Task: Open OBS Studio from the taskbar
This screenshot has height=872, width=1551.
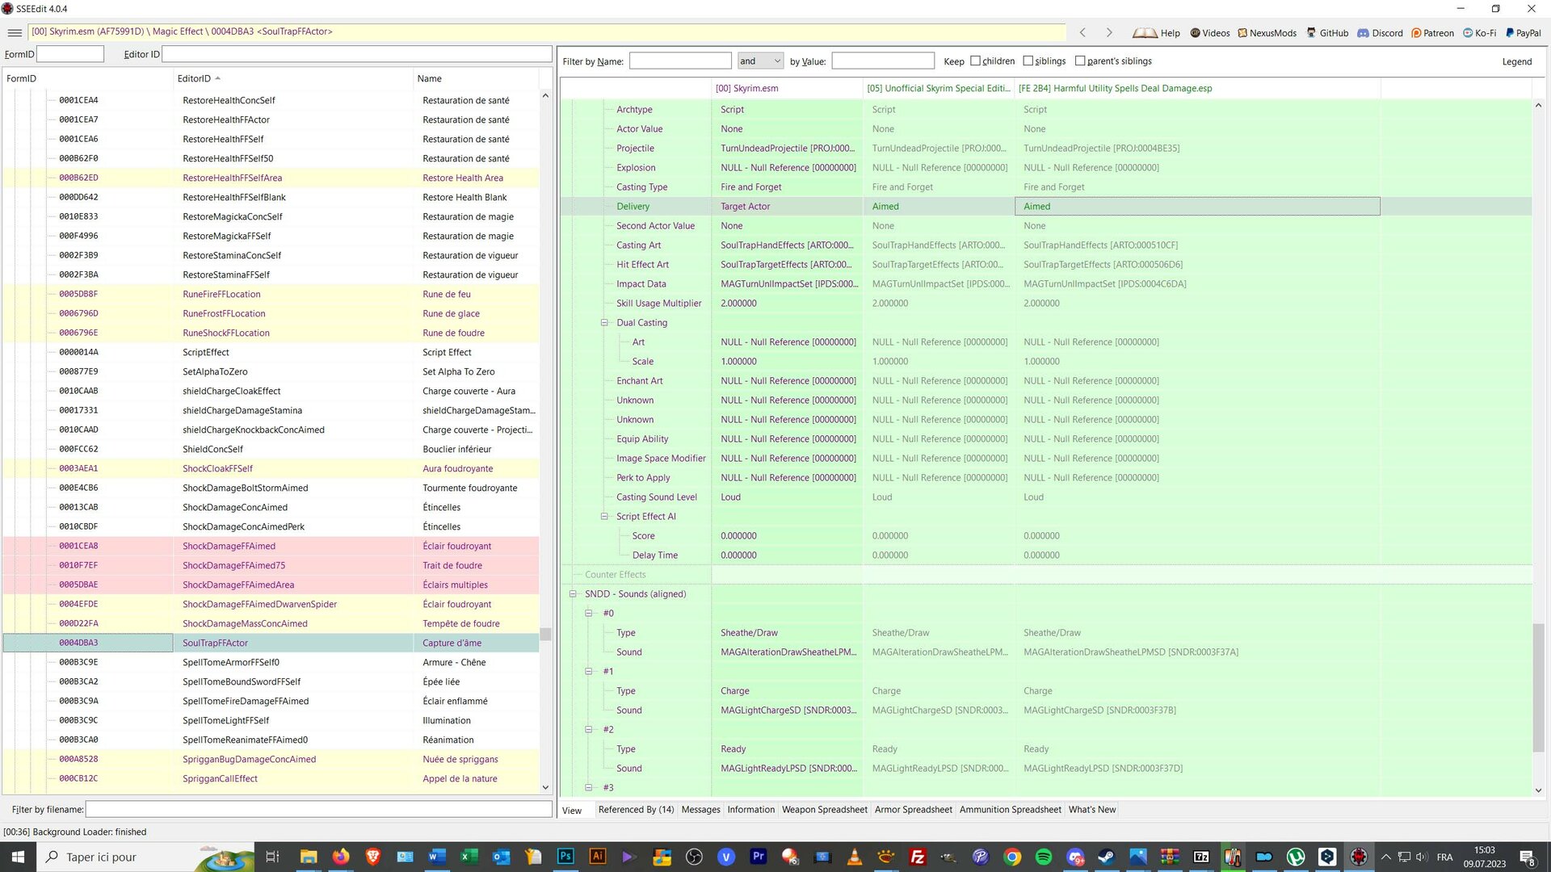Action: 694,857
